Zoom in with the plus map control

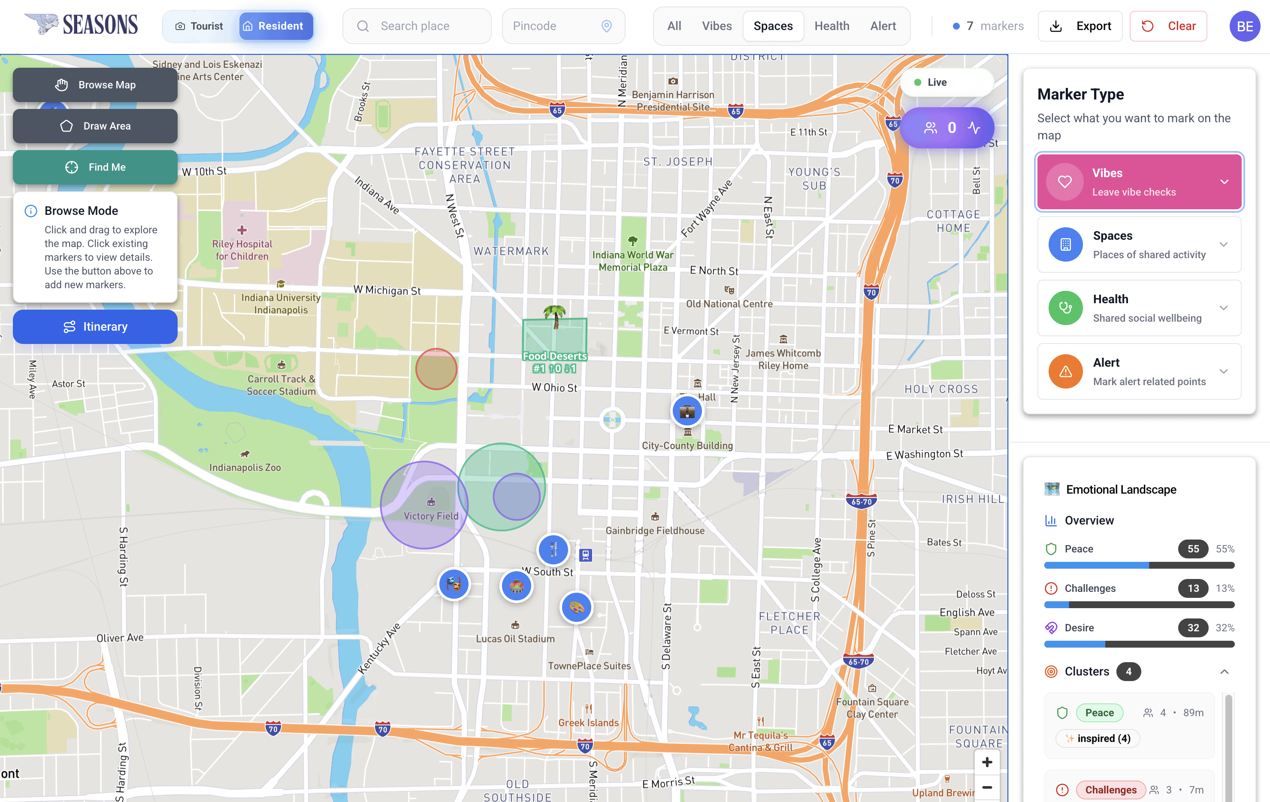987,762
